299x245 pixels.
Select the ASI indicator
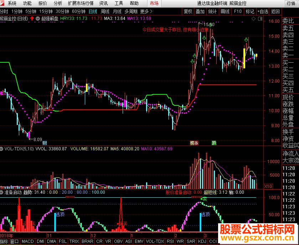point(129,241)
